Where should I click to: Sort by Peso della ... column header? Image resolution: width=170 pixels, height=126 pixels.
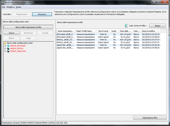[x=125, y=31]
